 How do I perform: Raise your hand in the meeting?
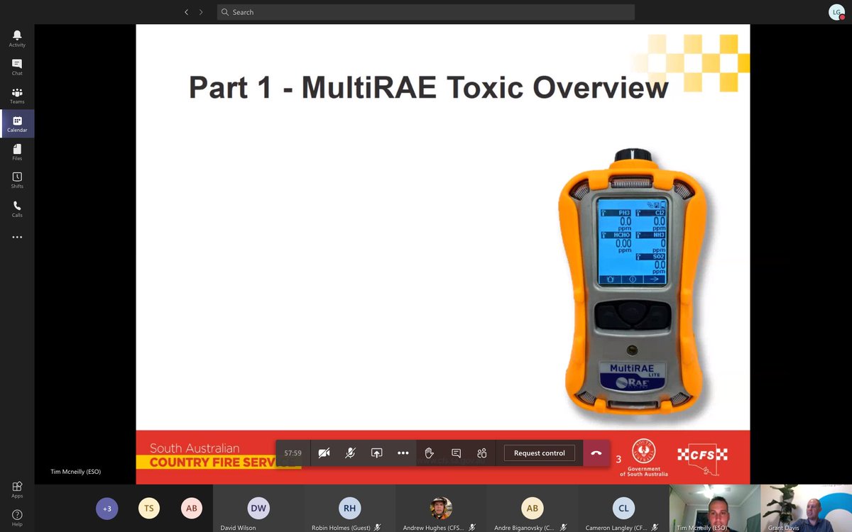(430, 453)
